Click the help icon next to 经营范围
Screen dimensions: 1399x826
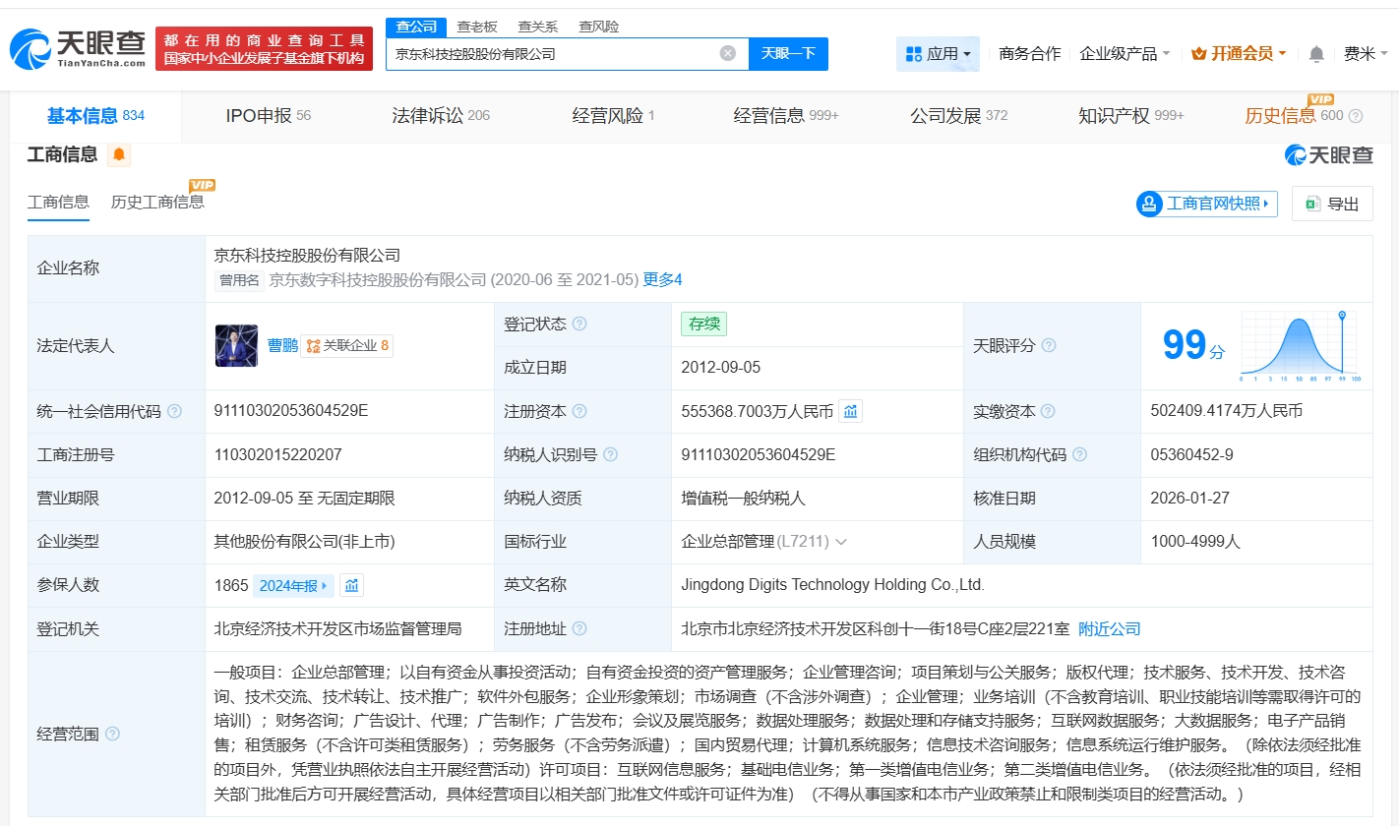113,734
